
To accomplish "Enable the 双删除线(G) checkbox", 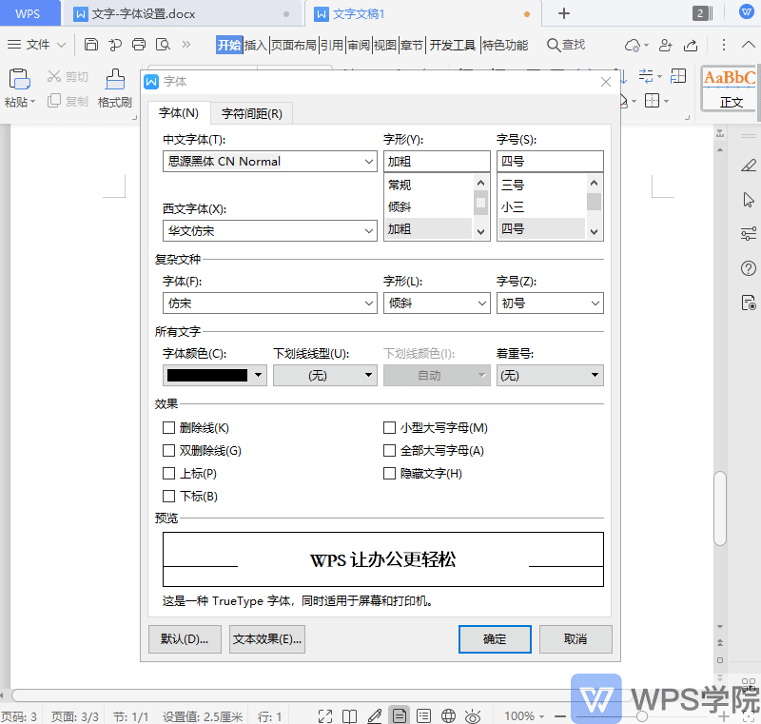I will coord(168,450).
